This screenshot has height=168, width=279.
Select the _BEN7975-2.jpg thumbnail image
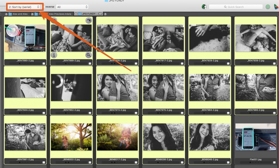click(x=163, y=87)
